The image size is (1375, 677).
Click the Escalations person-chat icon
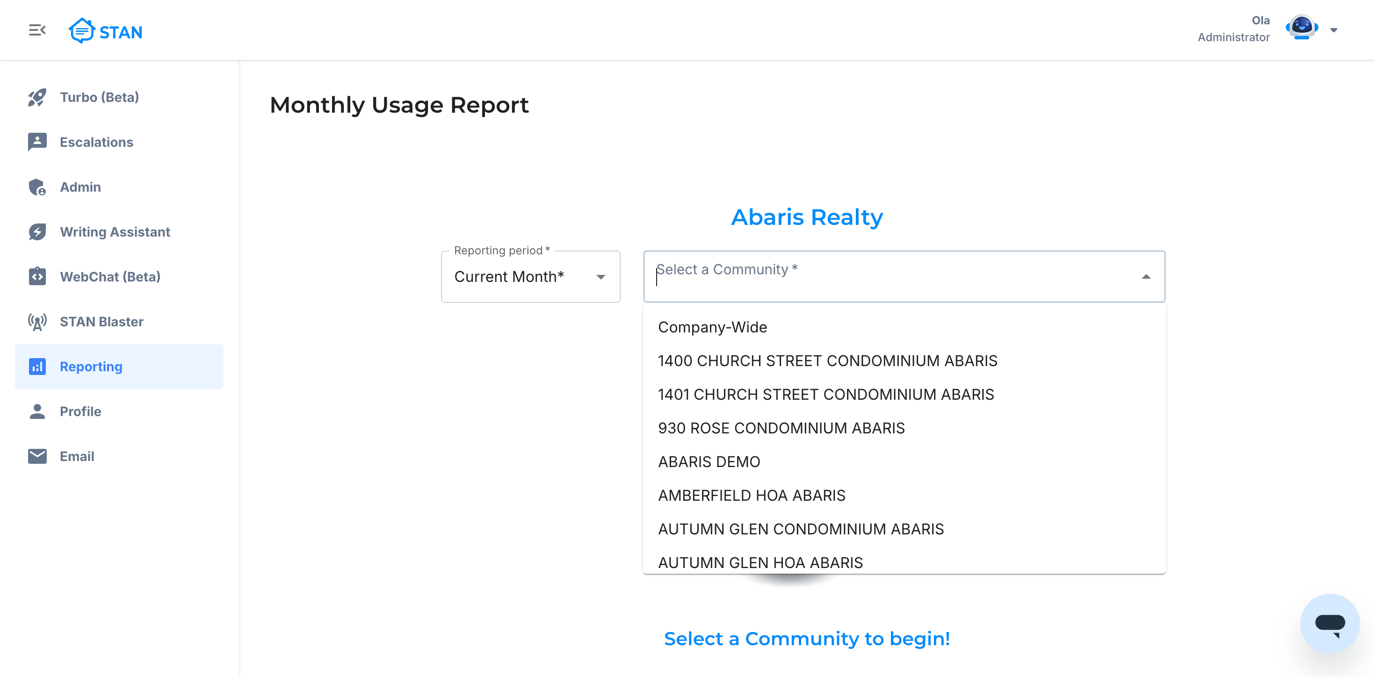tap(37, 143)
